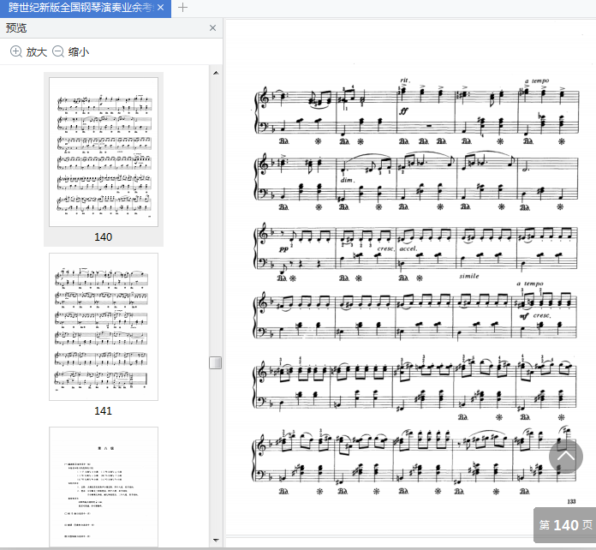
Task: Click the 'simile' marking in the score
Action: click(469, 276)
